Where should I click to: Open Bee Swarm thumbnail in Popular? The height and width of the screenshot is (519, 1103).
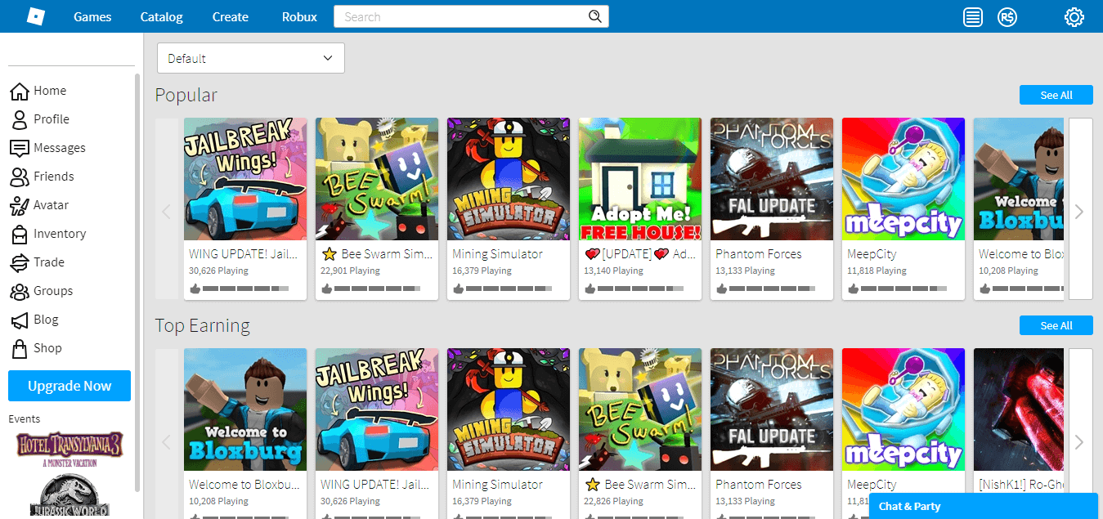[377, 179]
